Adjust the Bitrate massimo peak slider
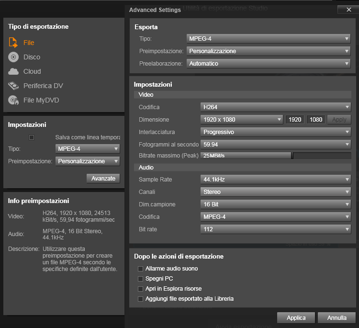 tap(292, 156)
